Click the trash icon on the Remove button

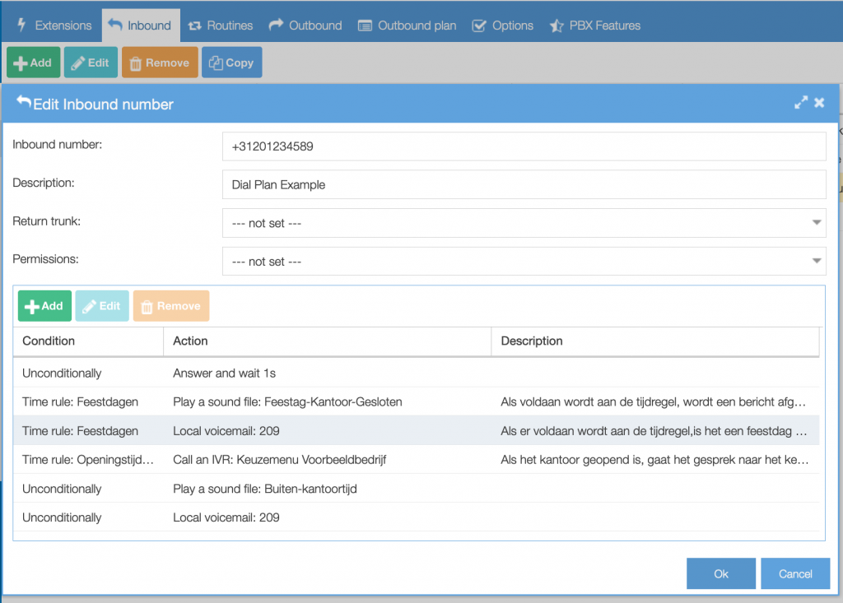pyautogui.click(x=134, y=62)
